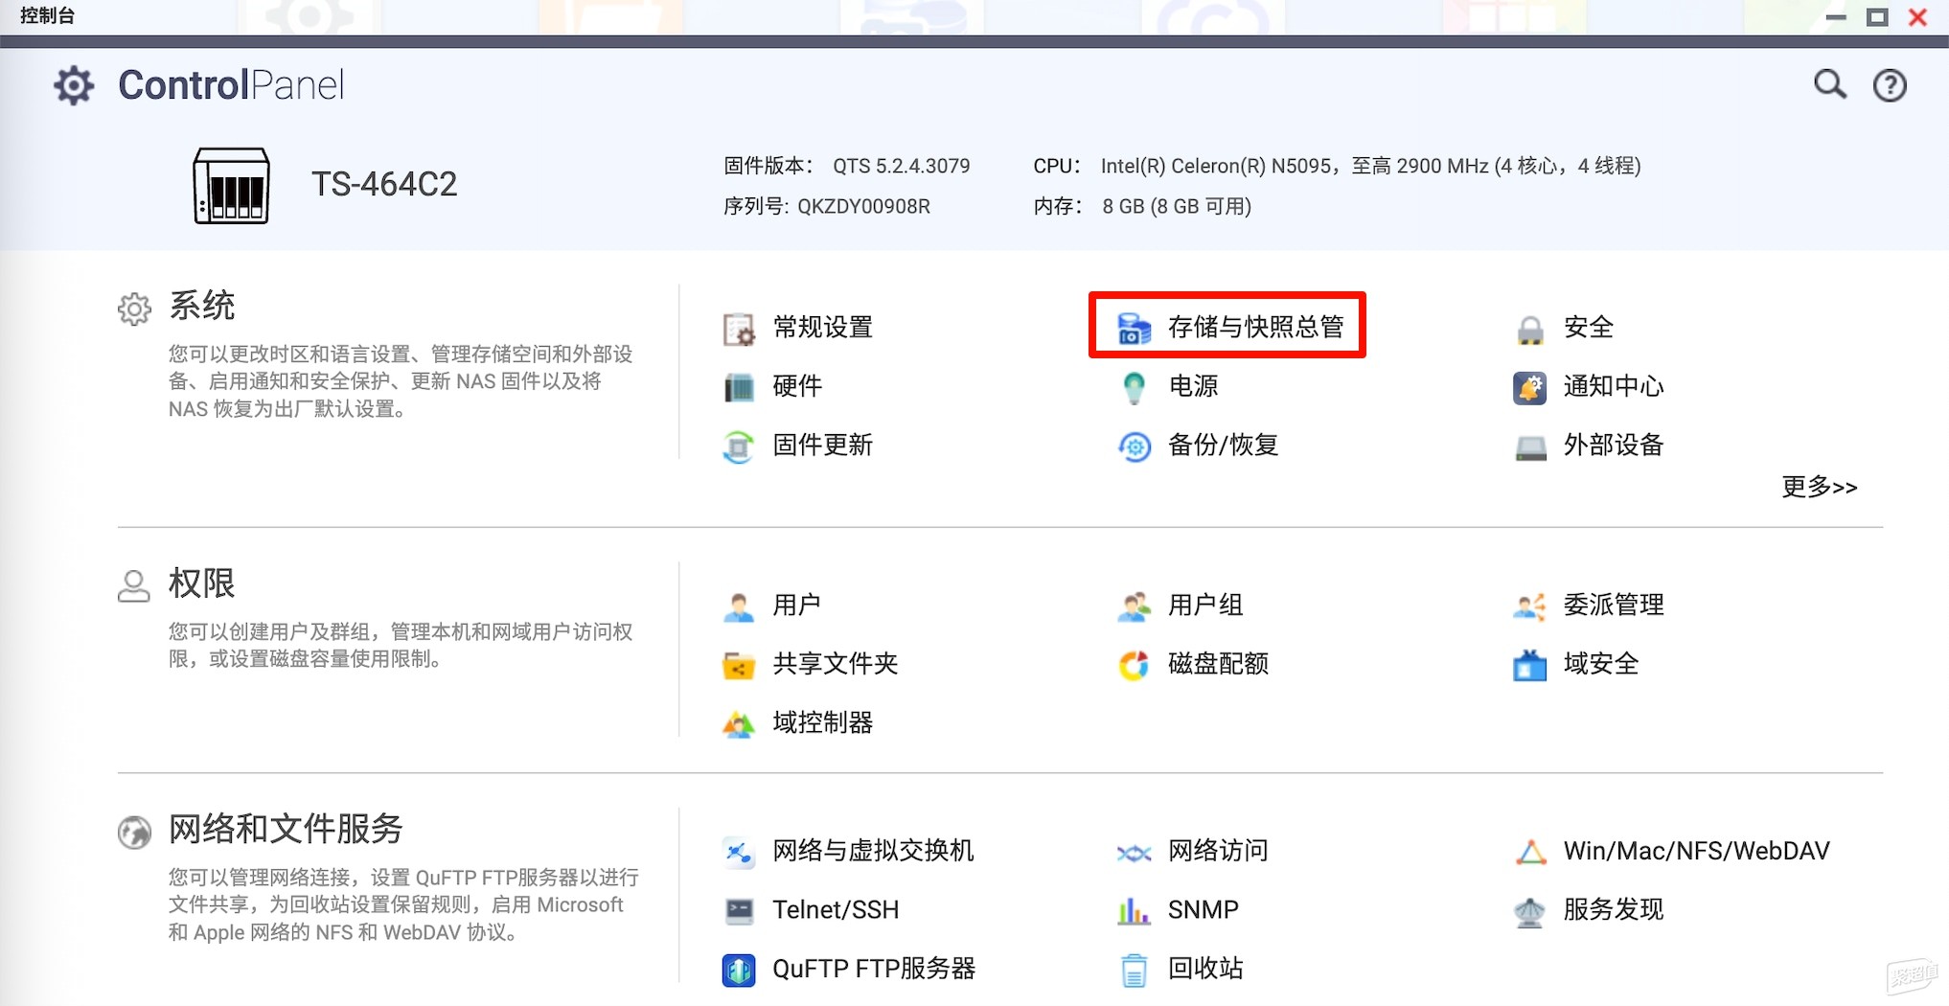Open 常规设置 general settings link
The width and height of the screenshot is (1949, 1006).
(822, 328)
